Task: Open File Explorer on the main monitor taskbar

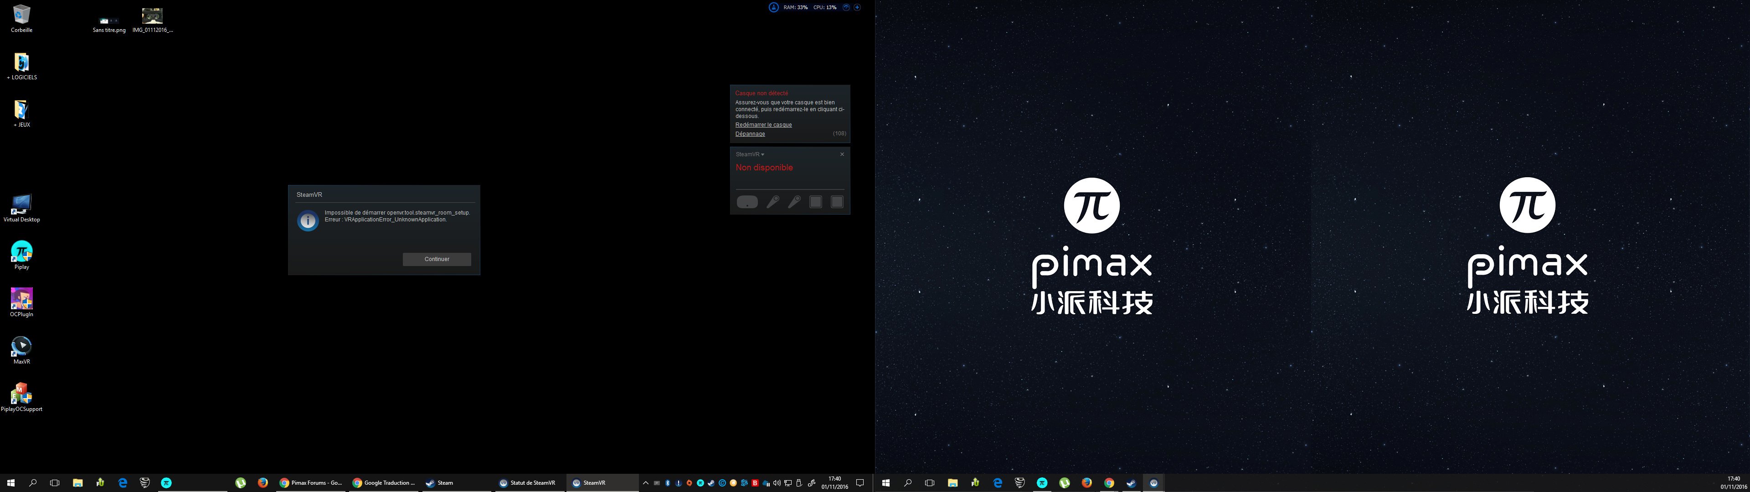Action: [78, 483]
